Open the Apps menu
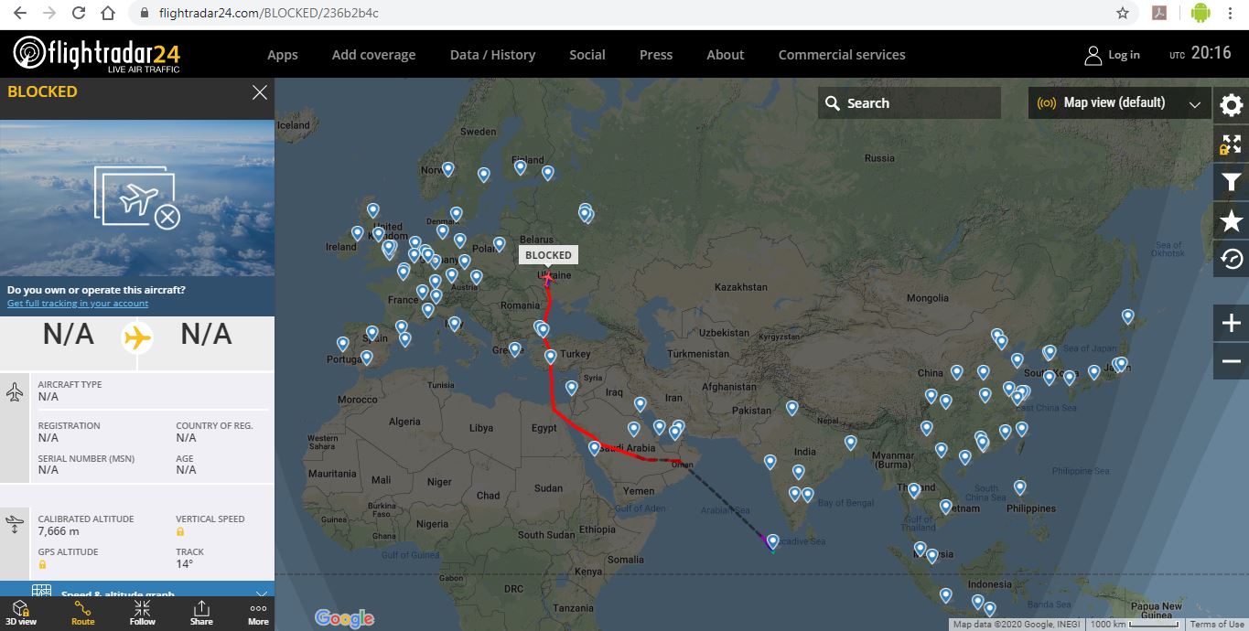 click(283, 55)
